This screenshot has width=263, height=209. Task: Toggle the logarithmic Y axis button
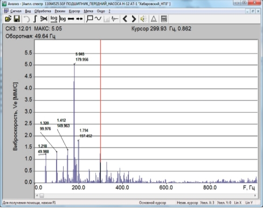click(63, 19)
